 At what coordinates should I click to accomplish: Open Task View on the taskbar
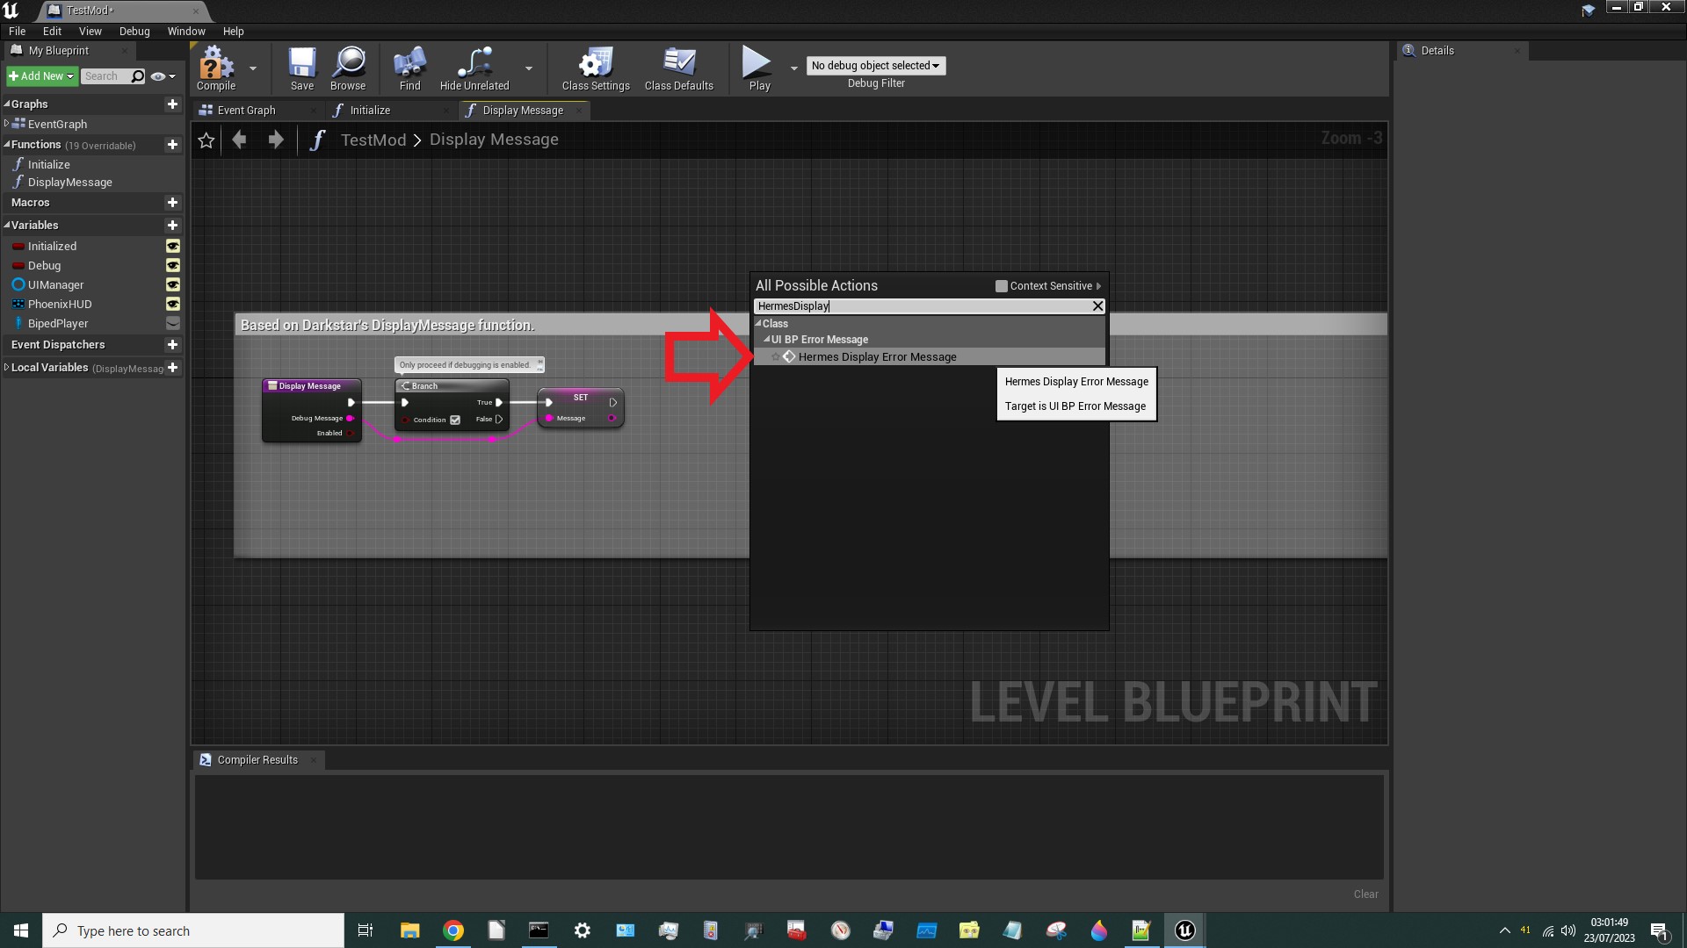pos(366,930)
